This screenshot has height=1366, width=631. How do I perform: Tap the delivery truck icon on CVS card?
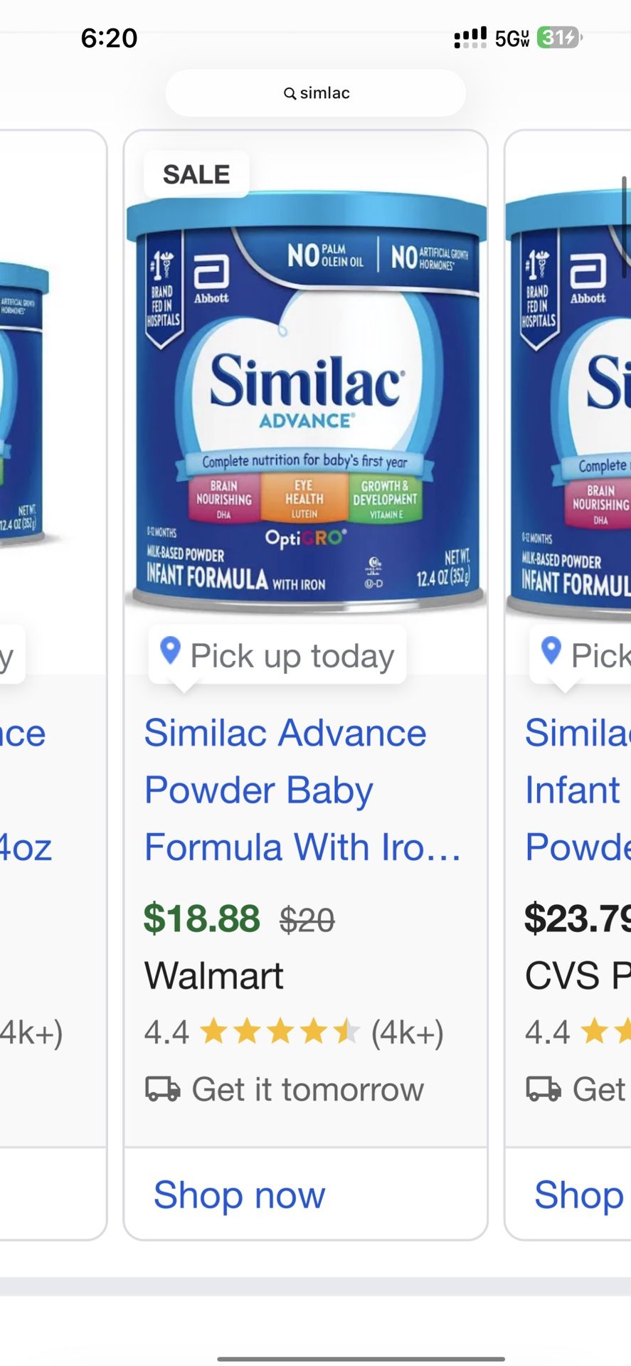point(543,1089)
